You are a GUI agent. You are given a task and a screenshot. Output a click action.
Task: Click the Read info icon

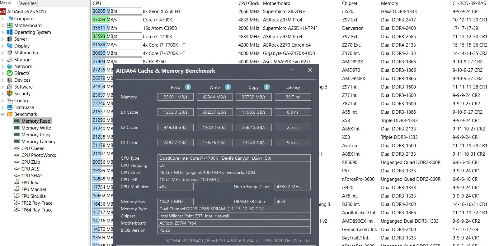click(x=188, y=87)
